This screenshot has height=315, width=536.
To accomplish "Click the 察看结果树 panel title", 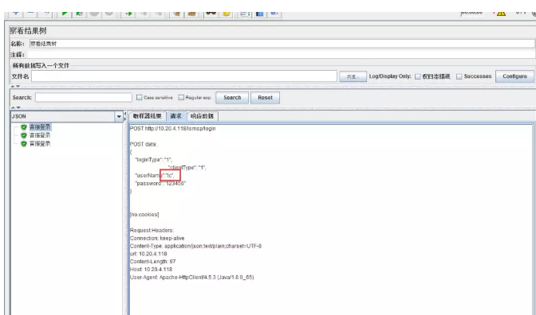I will pyautogui.click(x=28, y=31).
